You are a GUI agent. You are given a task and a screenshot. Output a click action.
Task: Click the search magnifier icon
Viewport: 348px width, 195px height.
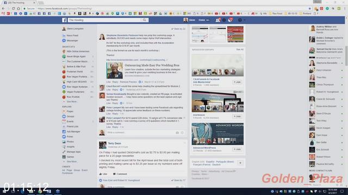click(x=145, y=20)
